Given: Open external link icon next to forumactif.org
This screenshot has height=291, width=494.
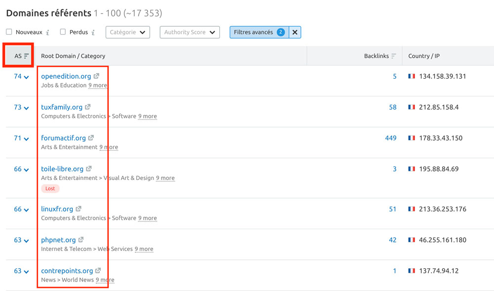Looking at the screenshot, I should tap(91, 138).
